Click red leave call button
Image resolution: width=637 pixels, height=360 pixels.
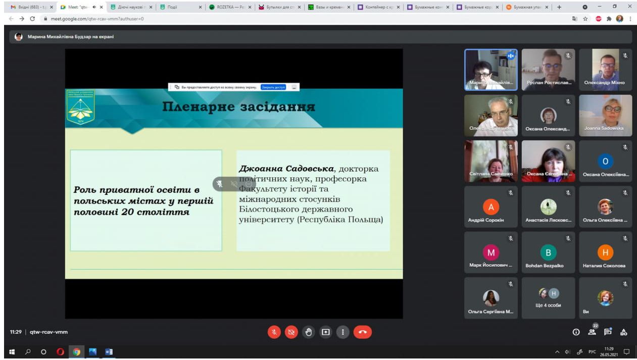click(x=363, y=332)
